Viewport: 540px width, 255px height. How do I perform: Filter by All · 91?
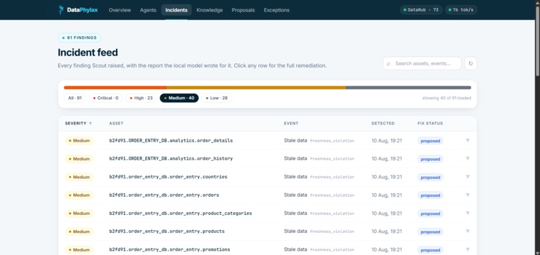coord(75,98)
